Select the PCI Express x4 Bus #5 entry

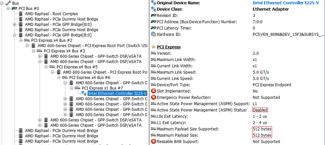73,67
